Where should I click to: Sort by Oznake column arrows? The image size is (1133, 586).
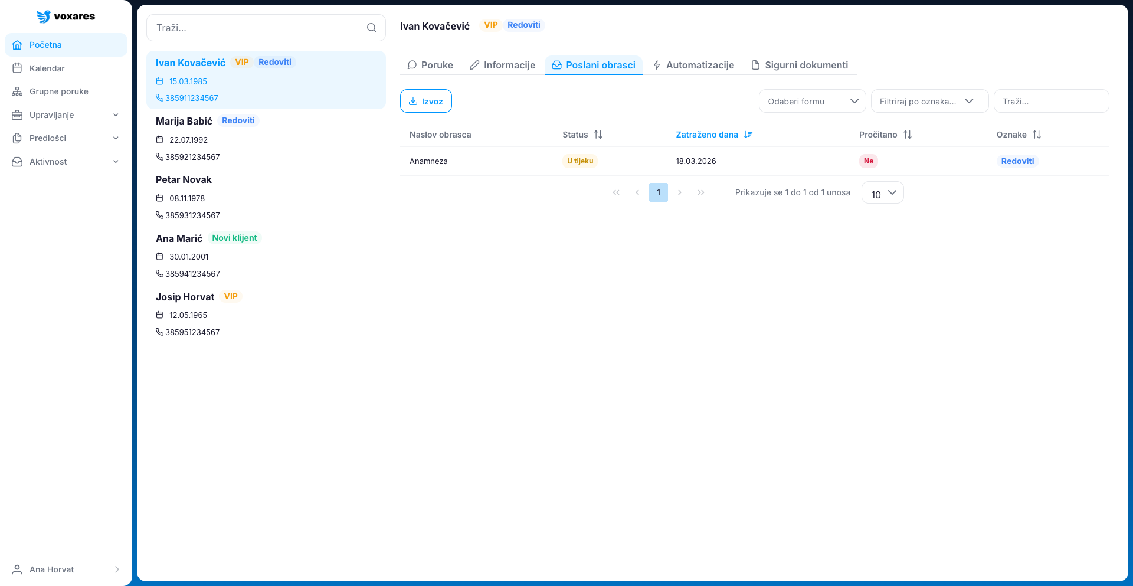point(1036,135)
